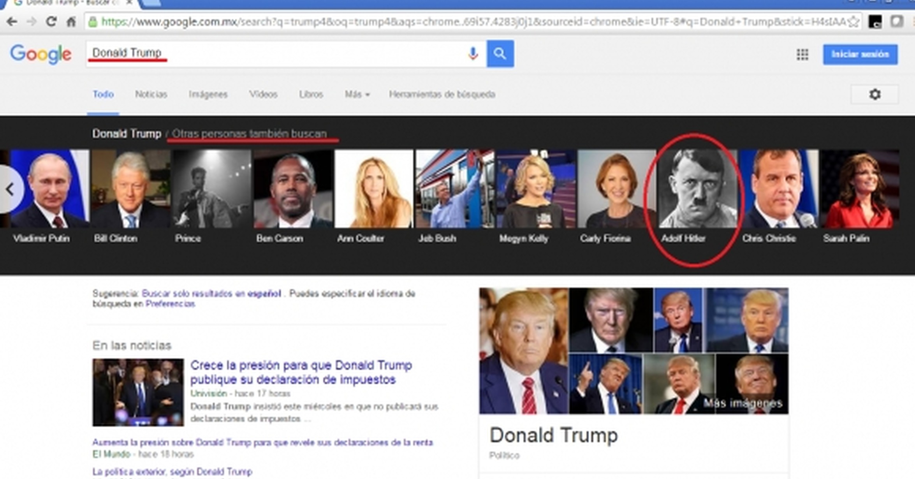Select the Vladimir Putin thumbnail
Image resolution: width=915 pixels, height=479 pixels.
pos(49,189)
